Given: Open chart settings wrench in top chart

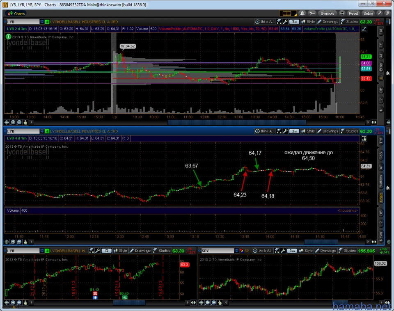Looking at the screenshot, I should click(x=285, y=22).
